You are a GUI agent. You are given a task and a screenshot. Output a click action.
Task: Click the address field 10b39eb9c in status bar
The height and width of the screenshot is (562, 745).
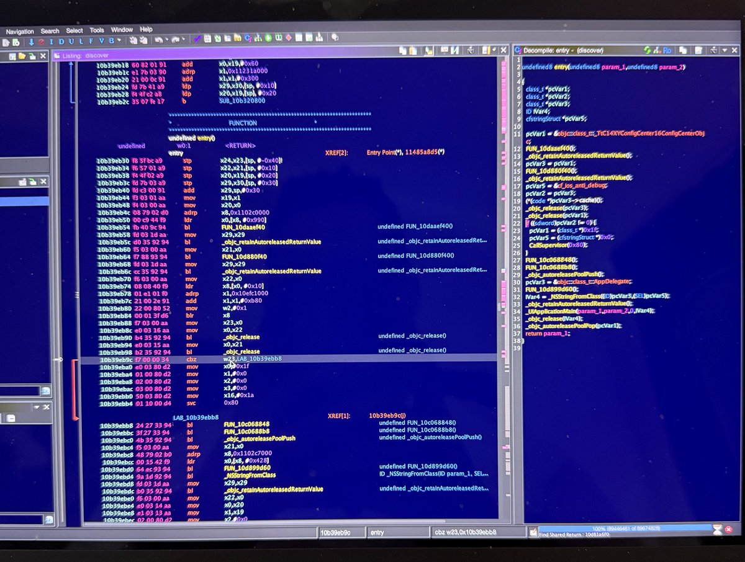[x=341, y=532]
